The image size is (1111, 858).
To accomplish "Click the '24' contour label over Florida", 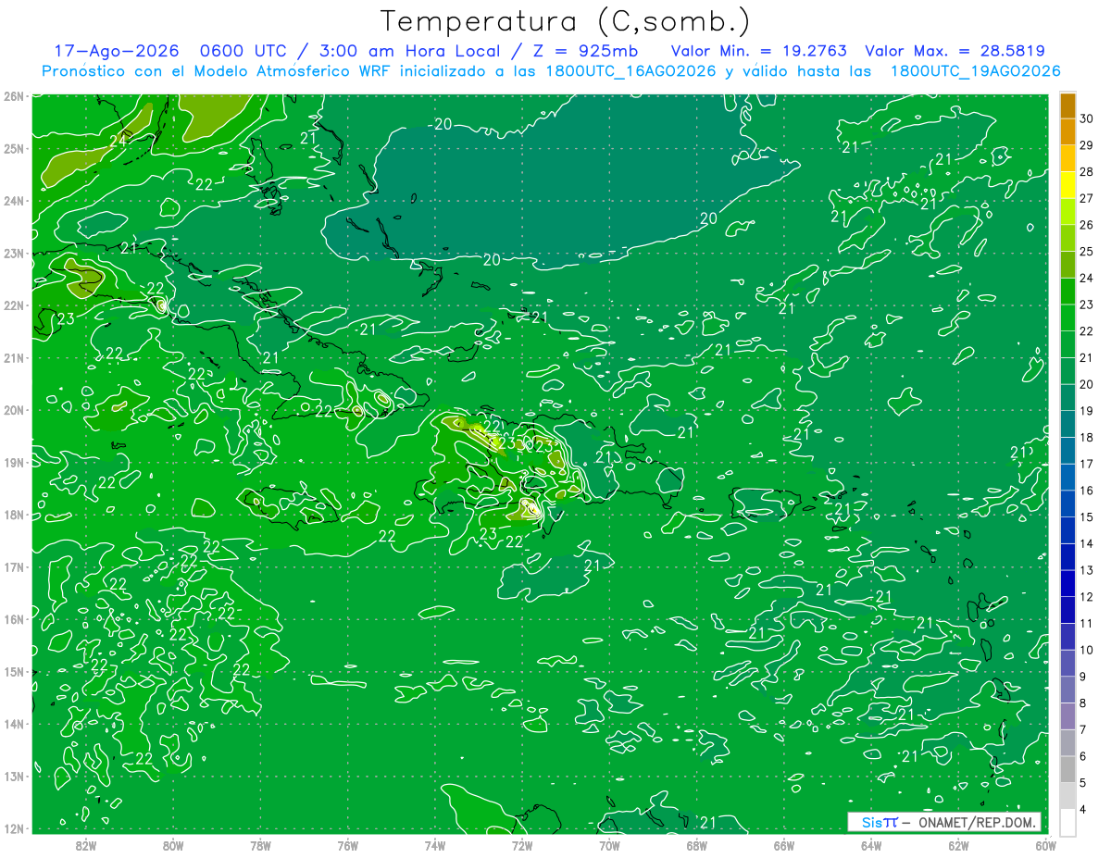I will click(x=119, y=141).
